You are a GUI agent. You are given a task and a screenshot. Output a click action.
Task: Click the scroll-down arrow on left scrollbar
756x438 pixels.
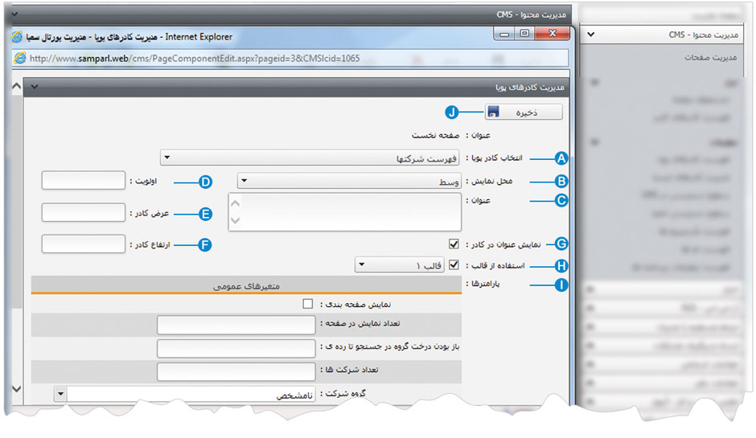tap(14, 389)
